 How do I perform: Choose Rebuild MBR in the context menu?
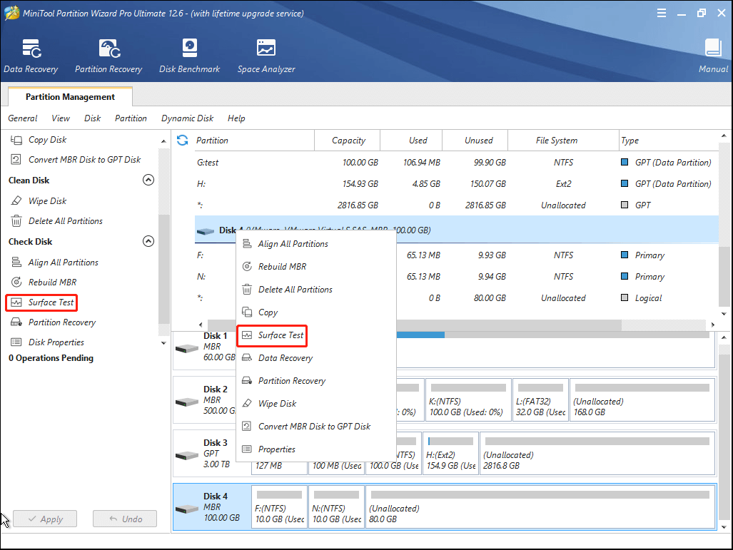point(316,267)
